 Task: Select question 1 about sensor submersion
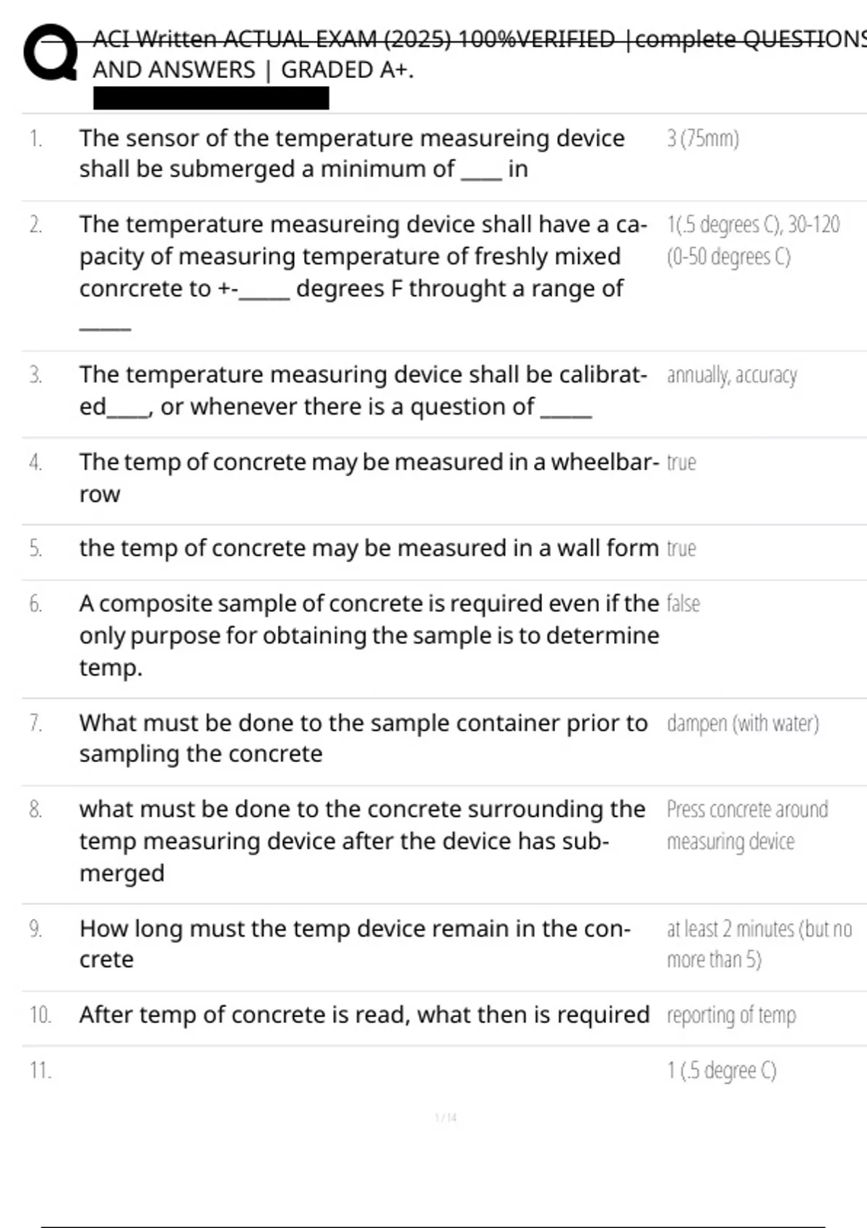[x=352, y=153]
